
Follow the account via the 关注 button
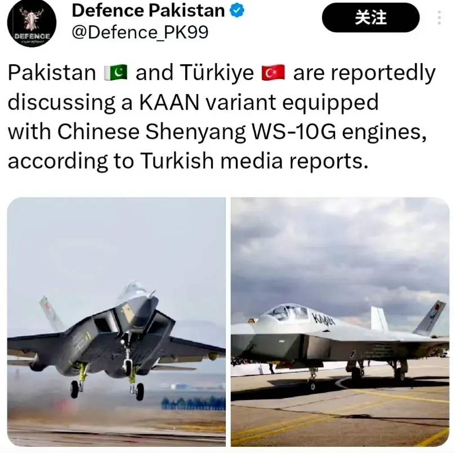371,17
